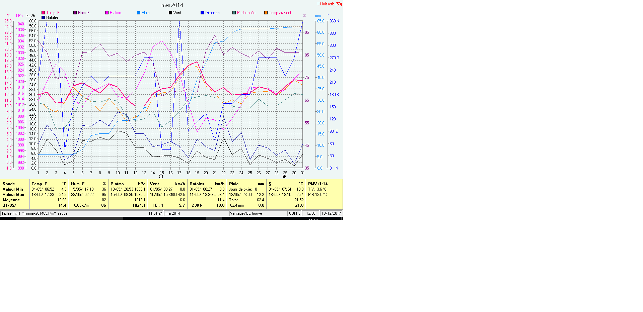Click day 17 on the x-axis
The width and height of the screenshot is (643, 312).
pos(179,173)
